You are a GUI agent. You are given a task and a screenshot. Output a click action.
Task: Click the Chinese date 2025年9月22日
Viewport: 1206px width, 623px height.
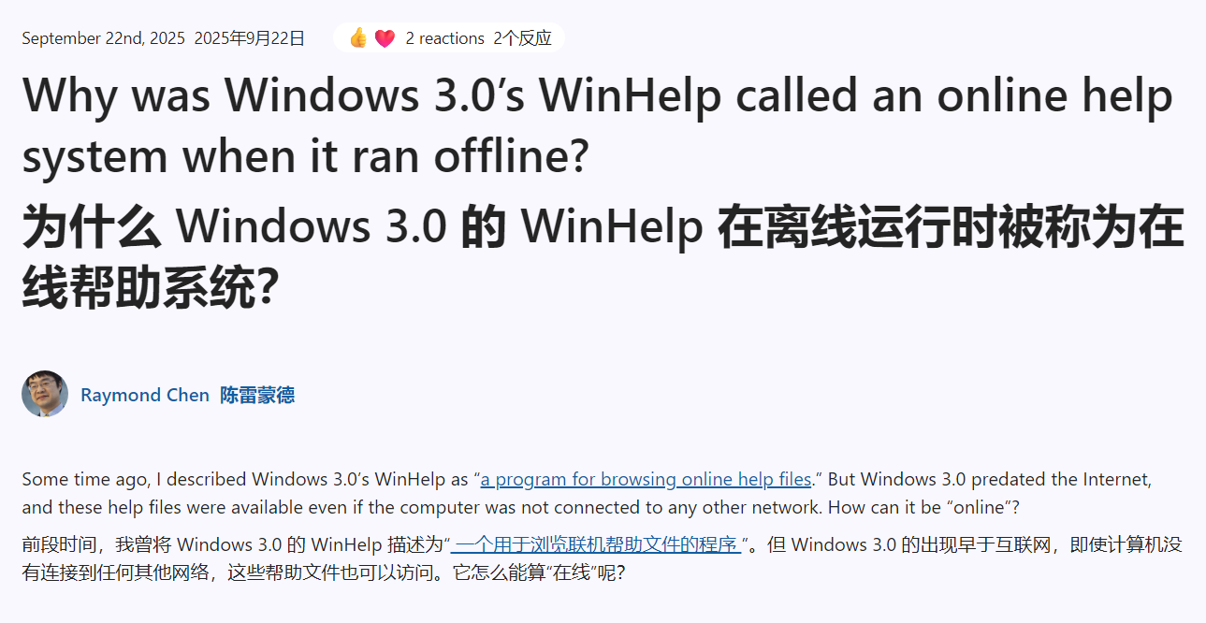(250, 38)
